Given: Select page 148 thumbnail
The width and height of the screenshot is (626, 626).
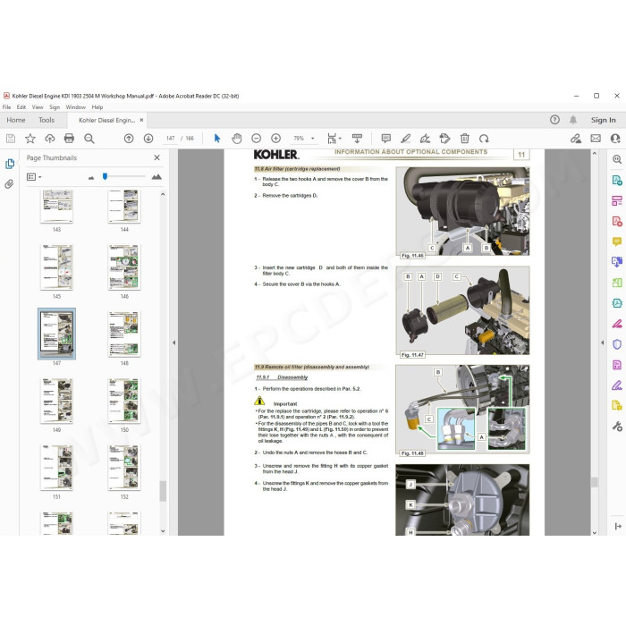Looking at the screenshot, I should (x=124, y=334).
